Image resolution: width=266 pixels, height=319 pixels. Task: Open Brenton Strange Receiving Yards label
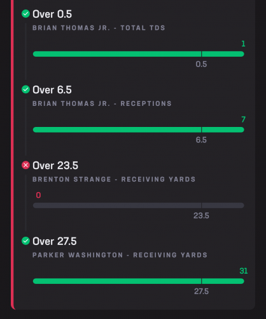[x=114, y=179]
